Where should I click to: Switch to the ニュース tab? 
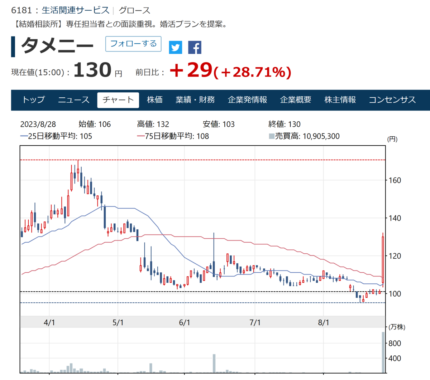[x=74, y=100]
